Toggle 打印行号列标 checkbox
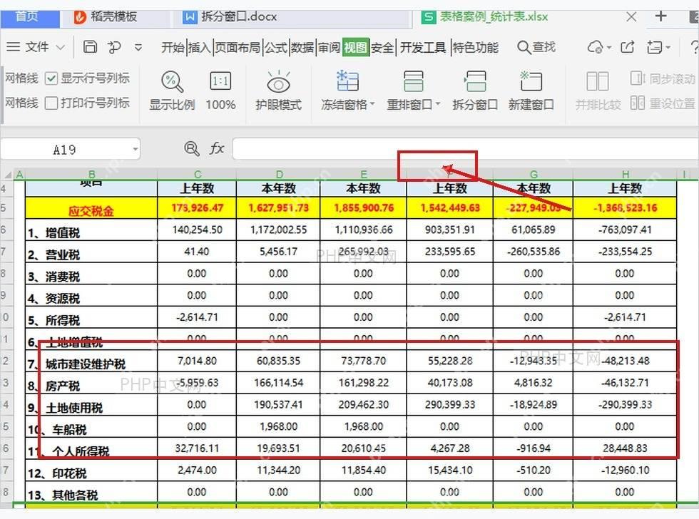 (x=51, y=103)
